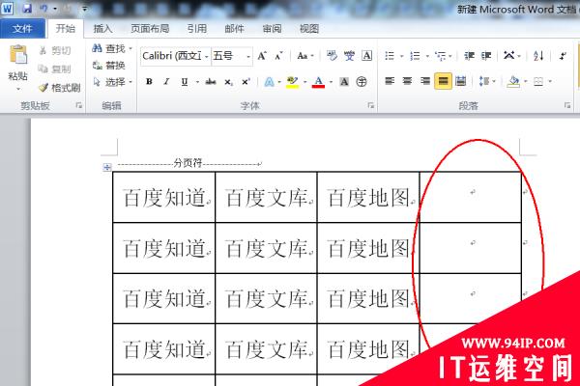The image size is (580, 386).
Task: Switch to the View (视图) tab
Action: 309,28
